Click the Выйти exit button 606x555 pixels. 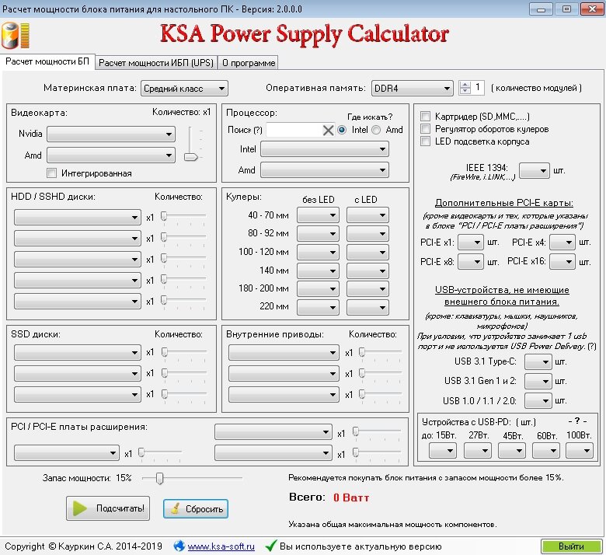[x=571, y=546]
